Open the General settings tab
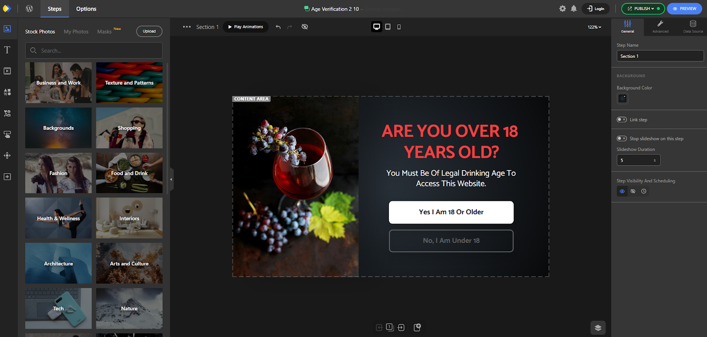 pos(627,27)
